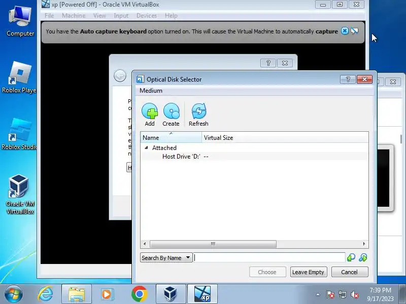The width and height of the screenshot is (406, 304).
Task: Click help button in wizard window behind
Action: click(268, 63)
